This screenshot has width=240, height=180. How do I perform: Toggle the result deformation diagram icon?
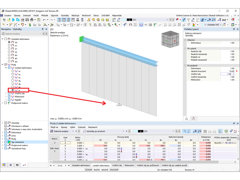pos(141,25)
